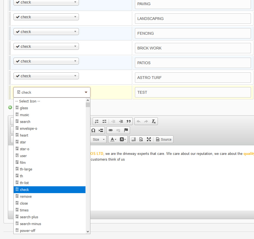Undo the last editor change

(138, 121)
